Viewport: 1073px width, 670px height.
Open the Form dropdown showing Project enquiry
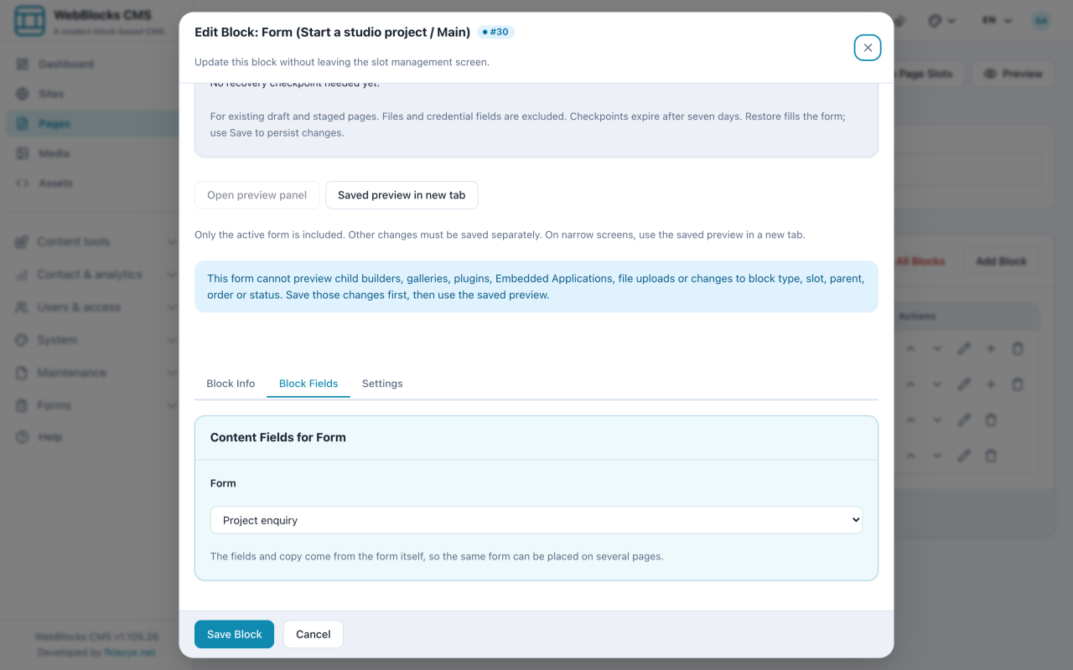pyautogui.click(x=536, y=520)
